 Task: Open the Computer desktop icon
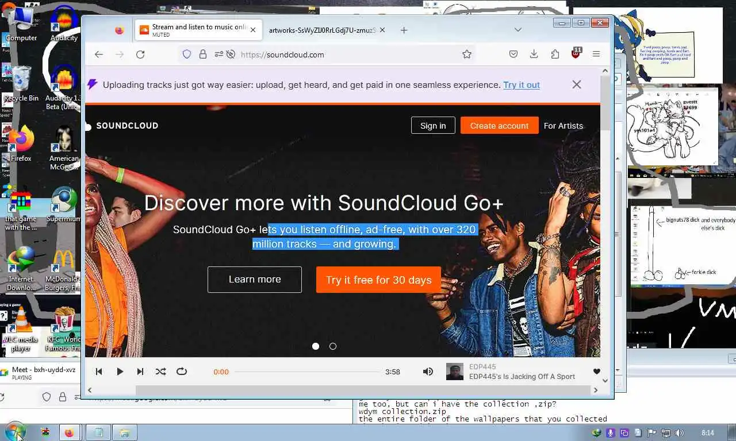(21, 24)
